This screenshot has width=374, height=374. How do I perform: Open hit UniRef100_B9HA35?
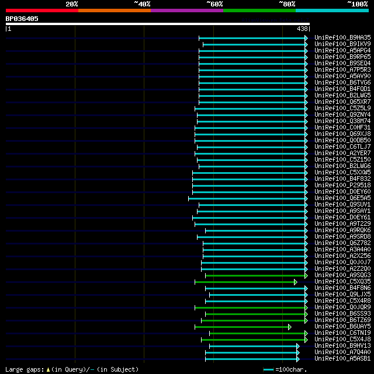342,38
